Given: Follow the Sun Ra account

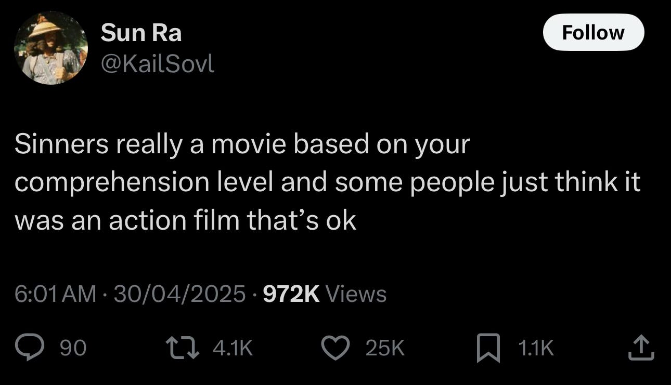Looking at the screenshot, I should 593,32.
